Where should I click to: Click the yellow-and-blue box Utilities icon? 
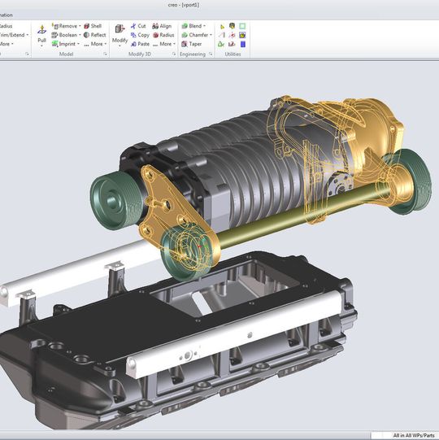(x=242, y=35)
